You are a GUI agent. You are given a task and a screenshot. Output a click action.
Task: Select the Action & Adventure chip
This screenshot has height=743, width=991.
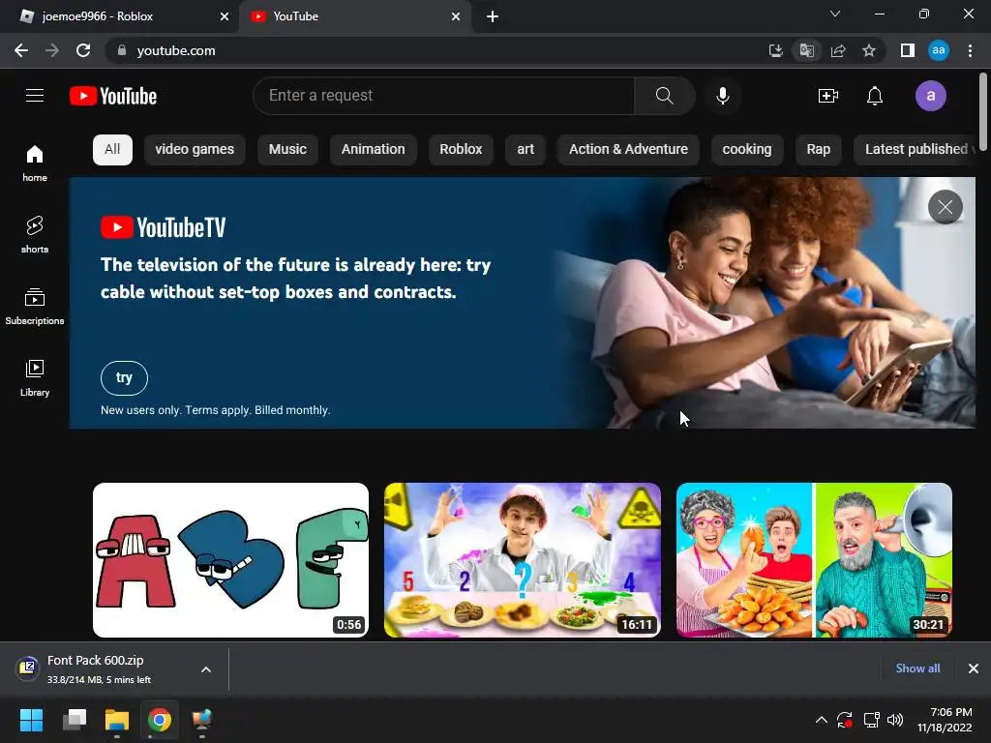coord(628,150)
